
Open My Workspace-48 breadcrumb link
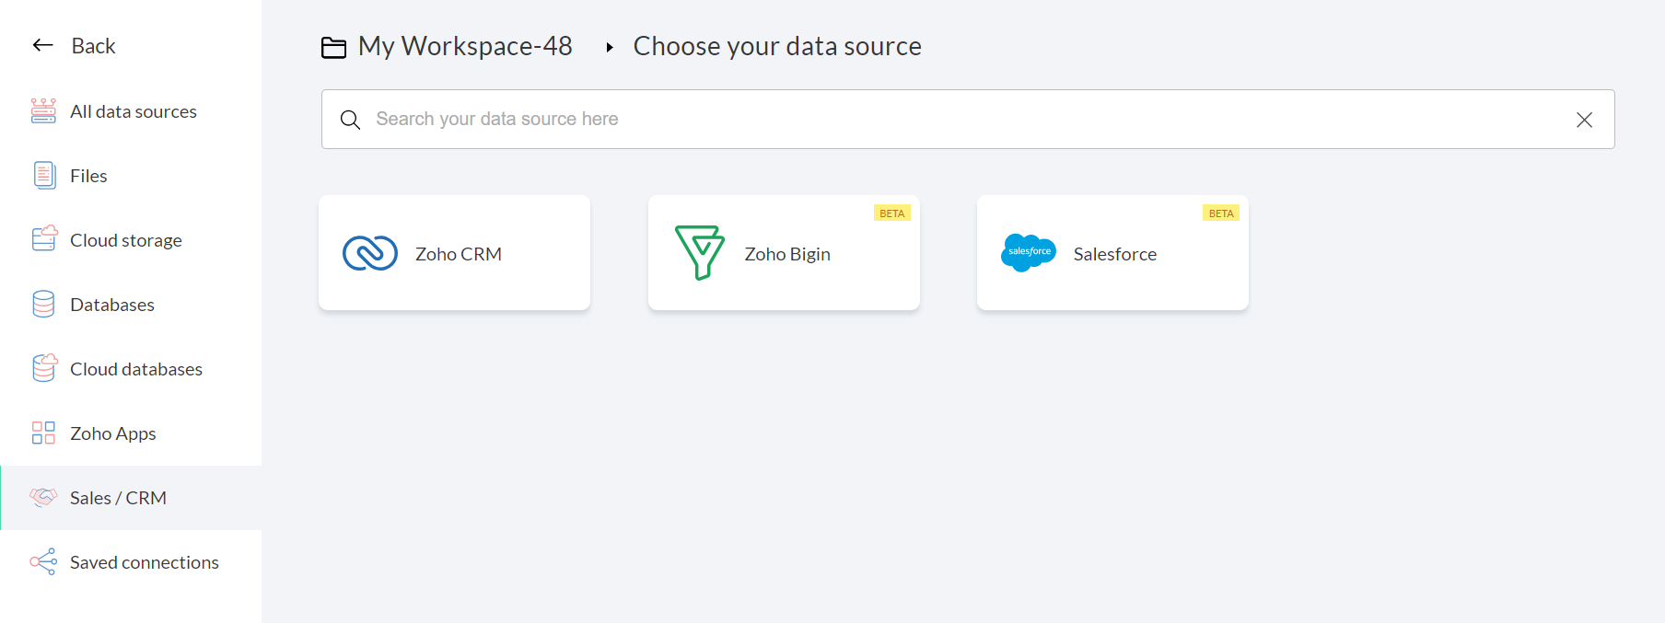click(x=465, y=46)
